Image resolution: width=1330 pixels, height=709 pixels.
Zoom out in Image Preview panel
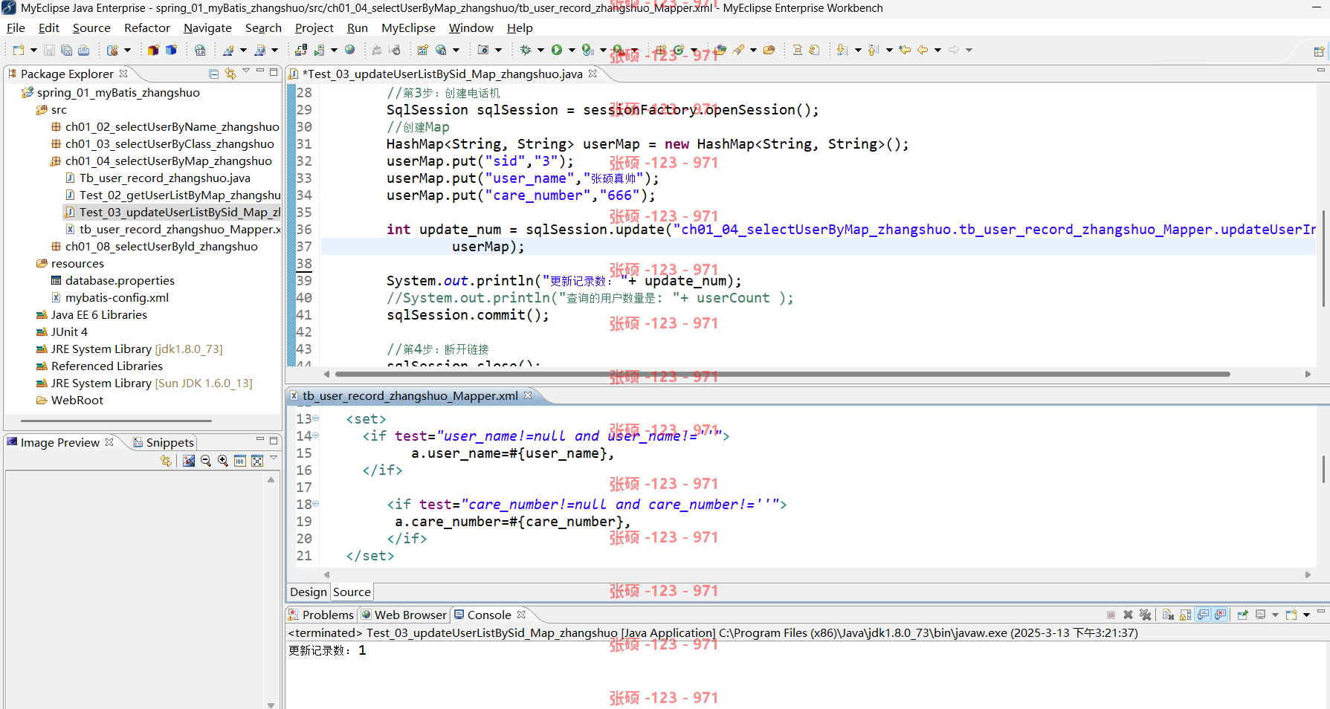coord(206,462)
